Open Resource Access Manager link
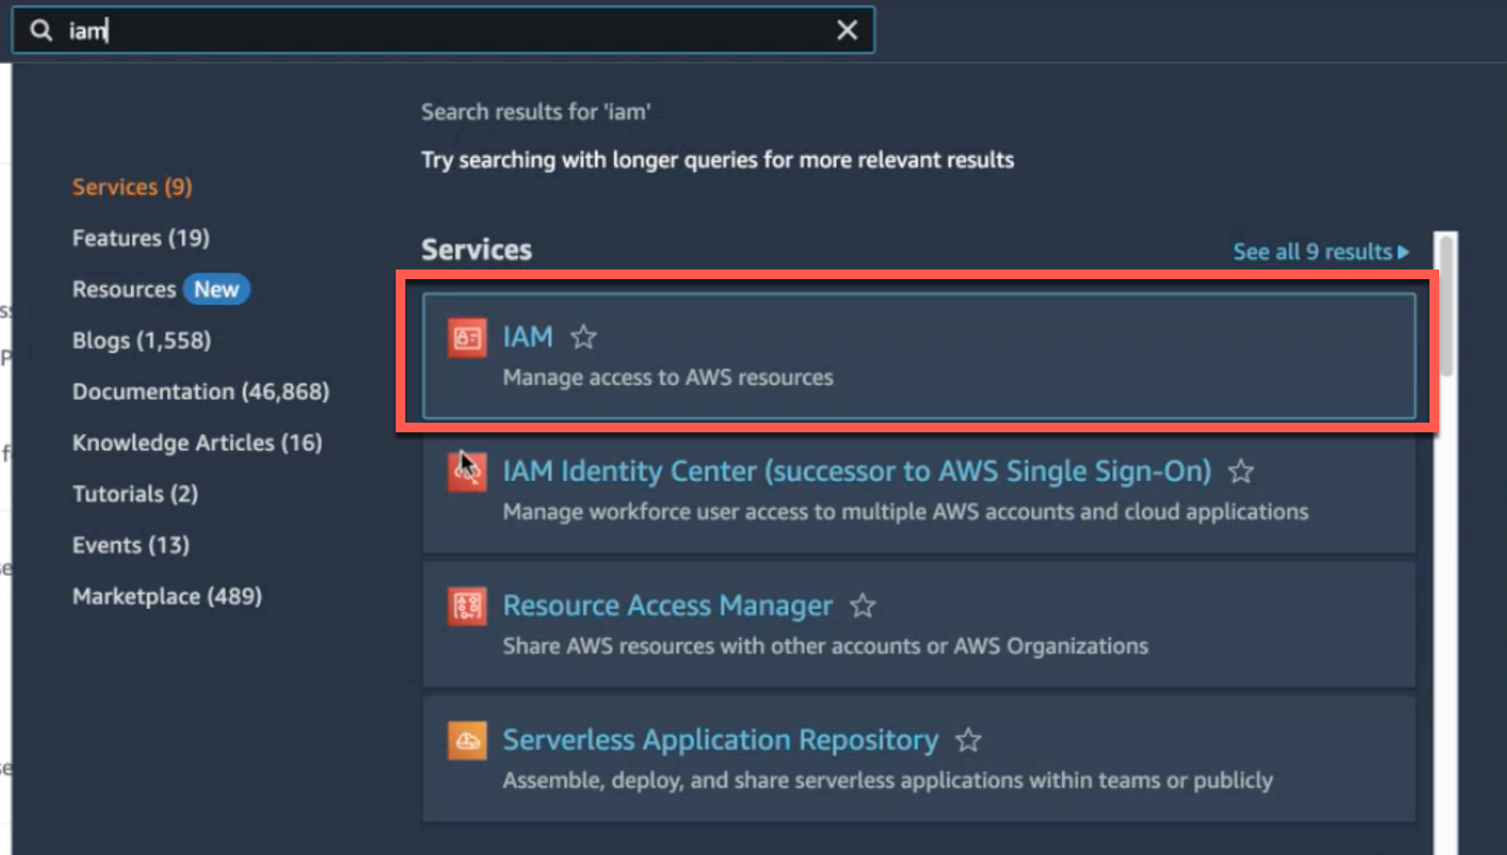This screenshot has height=855, width=1507. coord(667,606)
